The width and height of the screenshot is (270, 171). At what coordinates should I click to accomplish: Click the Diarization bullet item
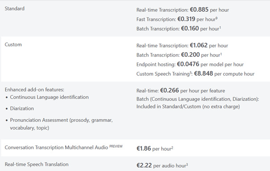coord(22,108)
